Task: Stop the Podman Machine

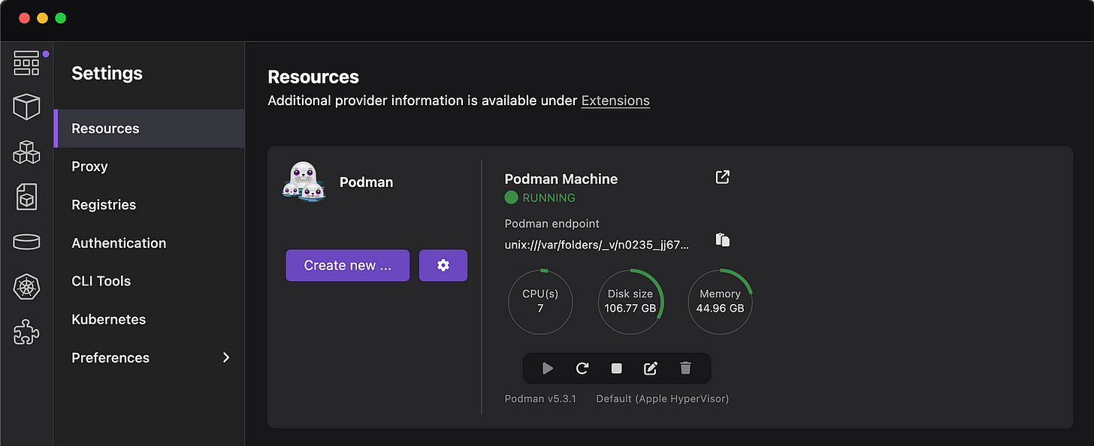Action: point(617,368)
